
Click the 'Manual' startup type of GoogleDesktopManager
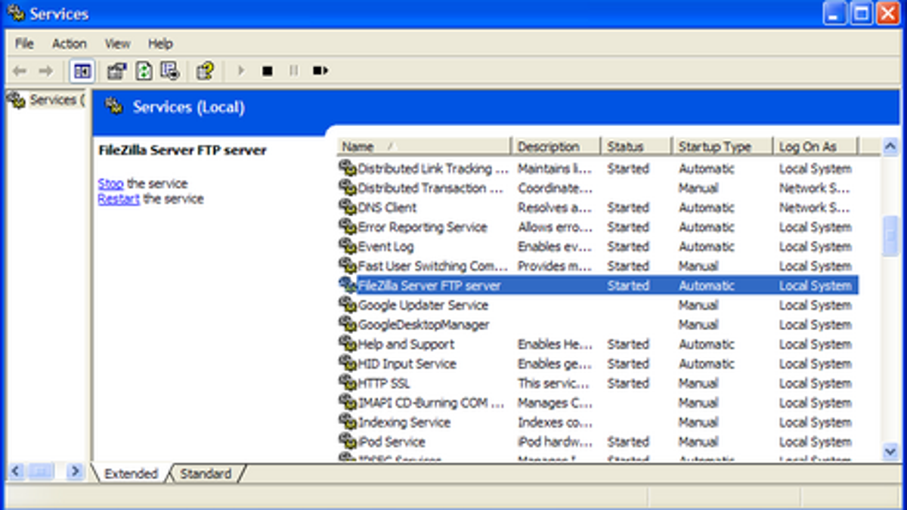[x=698, y=325]
